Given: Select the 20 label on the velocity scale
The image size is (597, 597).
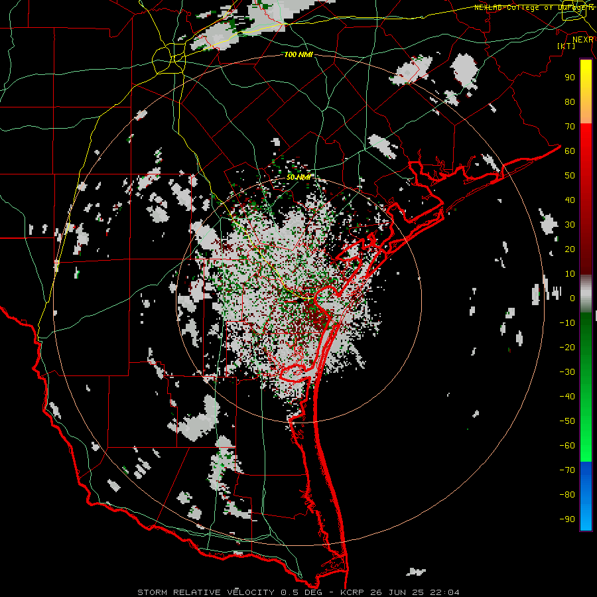Looking at the screenshot, I should 570,249.
